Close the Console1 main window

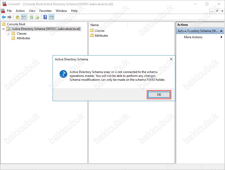(x=219, y=4)
